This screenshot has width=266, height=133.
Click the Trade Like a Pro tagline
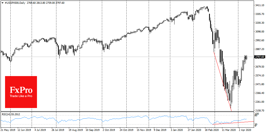pyautogui.click(x=21, y=96)
